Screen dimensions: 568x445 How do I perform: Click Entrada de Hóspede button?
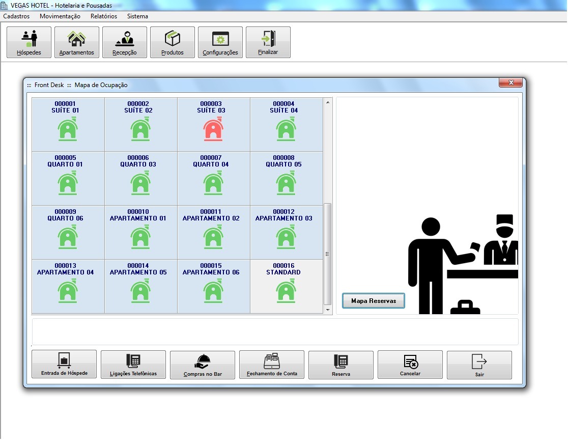(x=64, y=365)
